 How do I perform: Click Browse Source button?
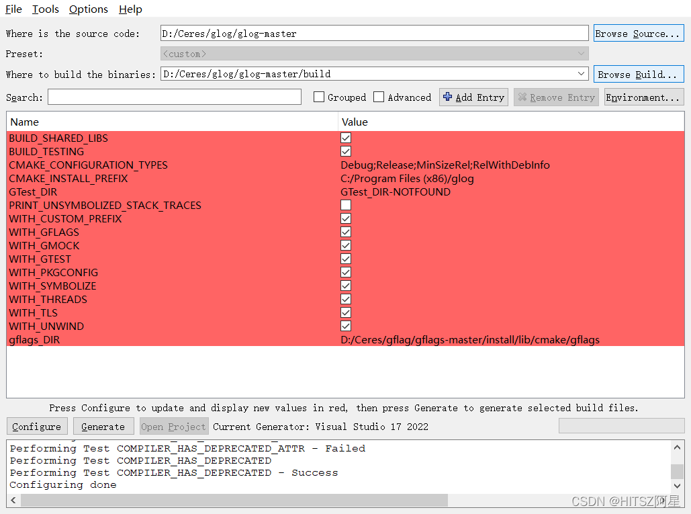pos(638,34)
